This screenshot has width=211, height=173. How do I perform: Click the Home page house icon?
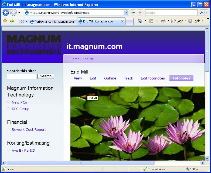pyautogui.click(x=140, y=21)
